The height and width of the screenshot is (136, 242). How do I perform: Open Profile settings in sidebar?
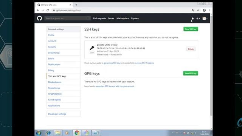[64, 35]
